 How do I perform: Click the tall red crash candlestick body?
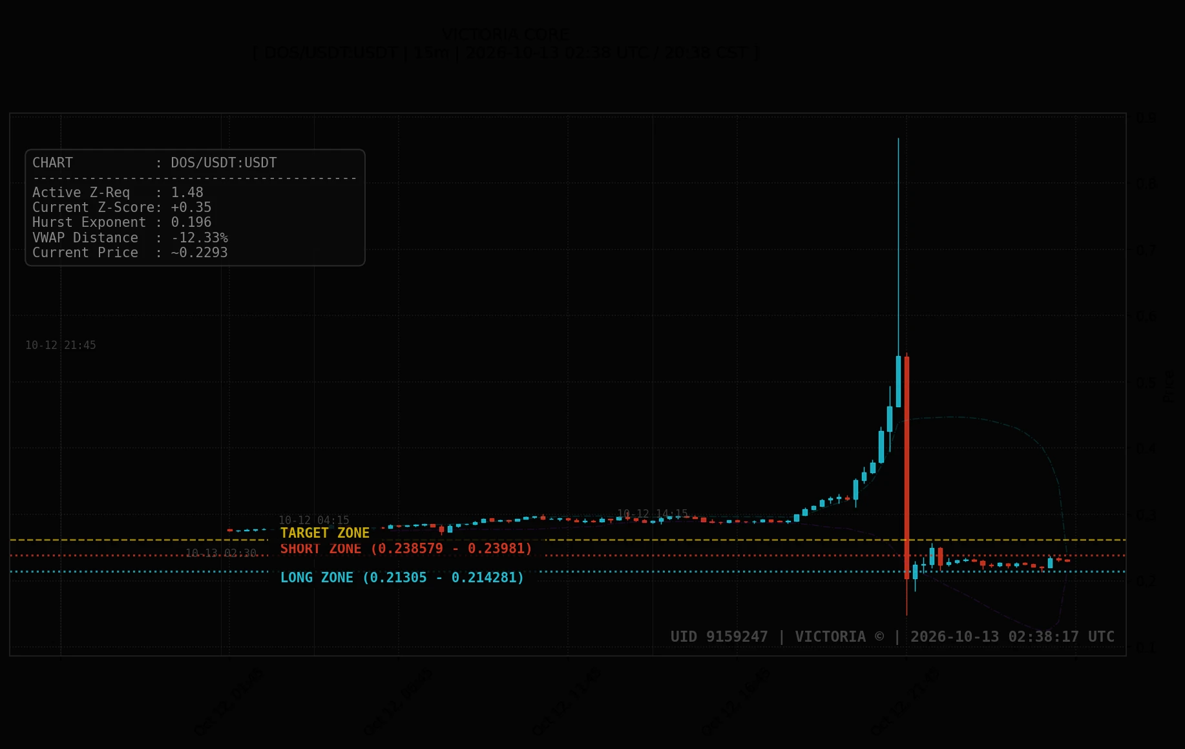point(907,467)
